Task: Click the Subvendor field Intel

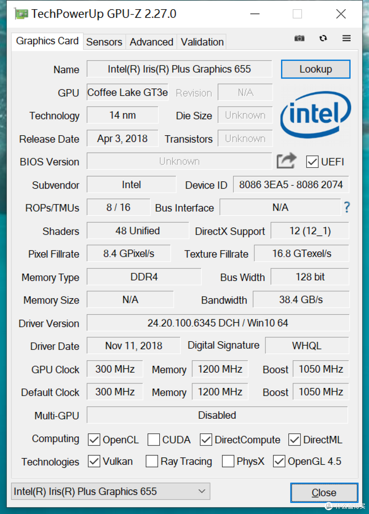Action: (132, 184)
